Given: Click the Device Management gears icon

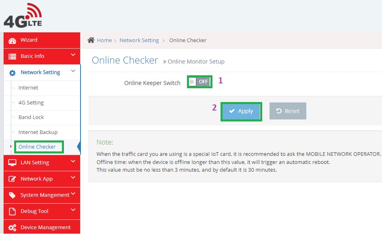Looking at the screenshot, I should click(12, 228).
